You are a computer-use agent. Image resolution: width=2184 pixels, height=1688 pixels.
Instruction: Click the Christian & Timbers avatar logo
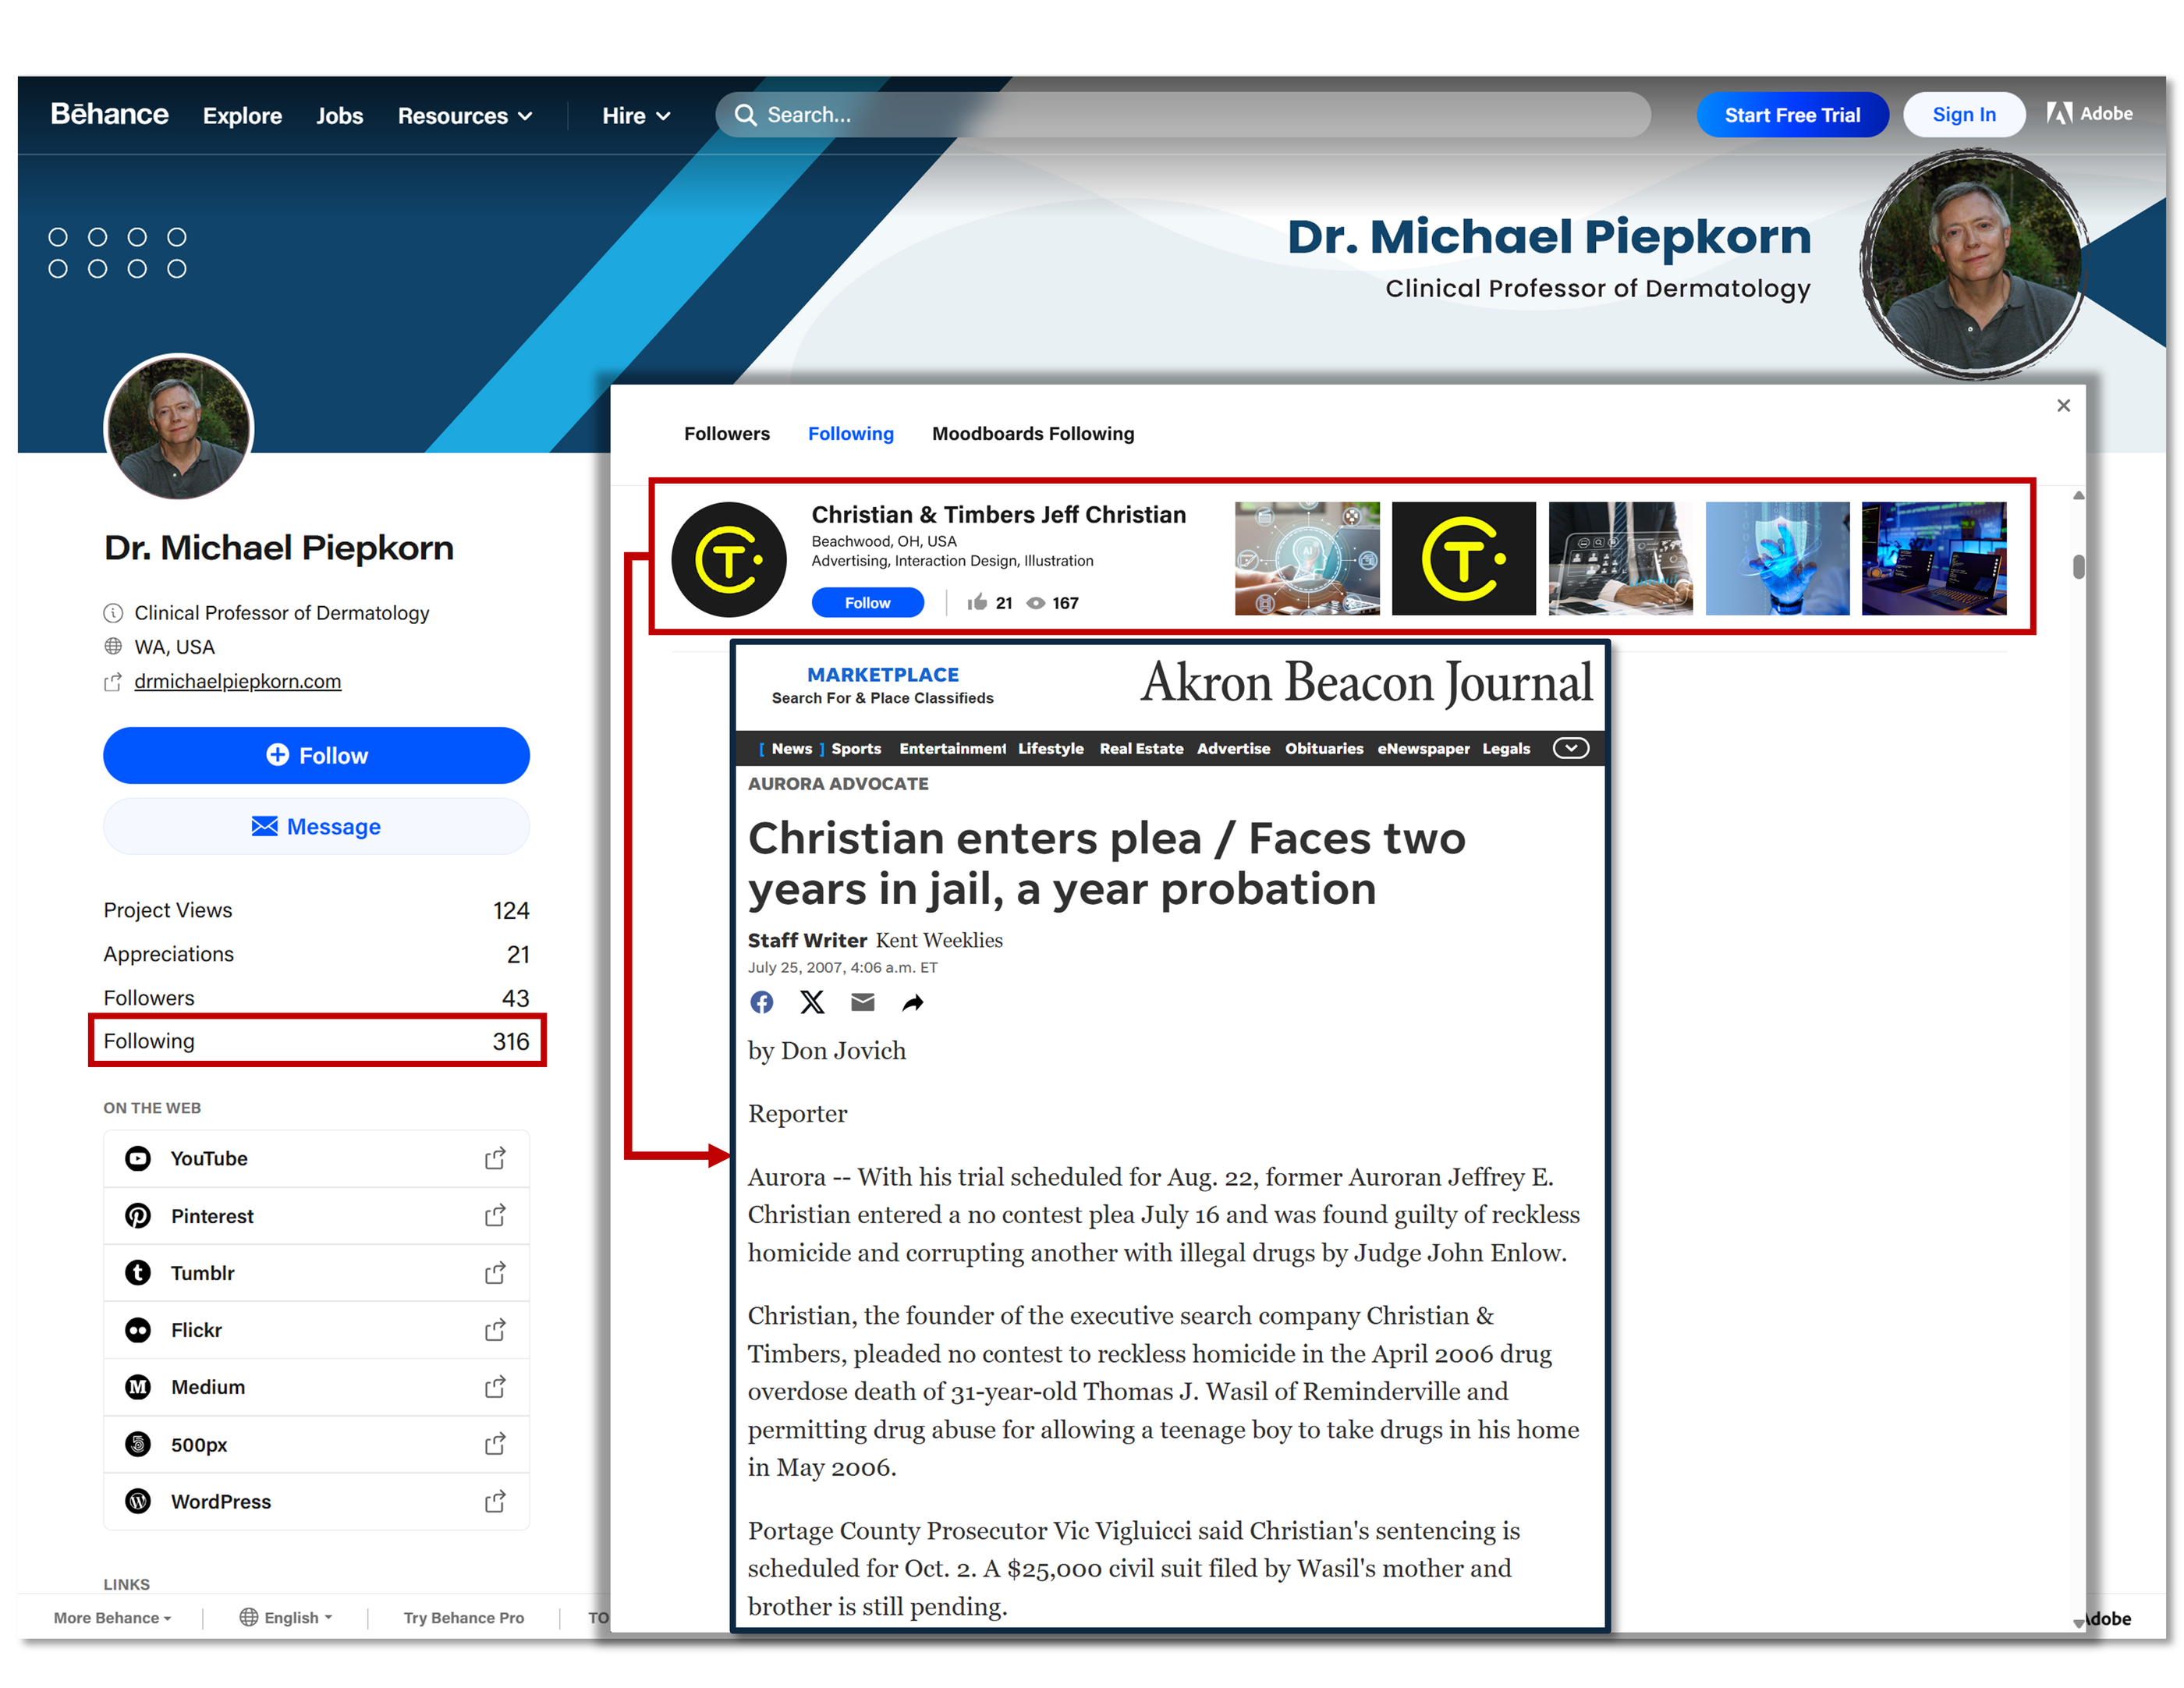coord(729,559)
